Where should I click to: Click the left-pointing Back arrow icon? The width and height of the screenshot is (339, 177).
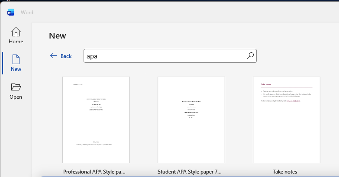[x=54, y=56]
